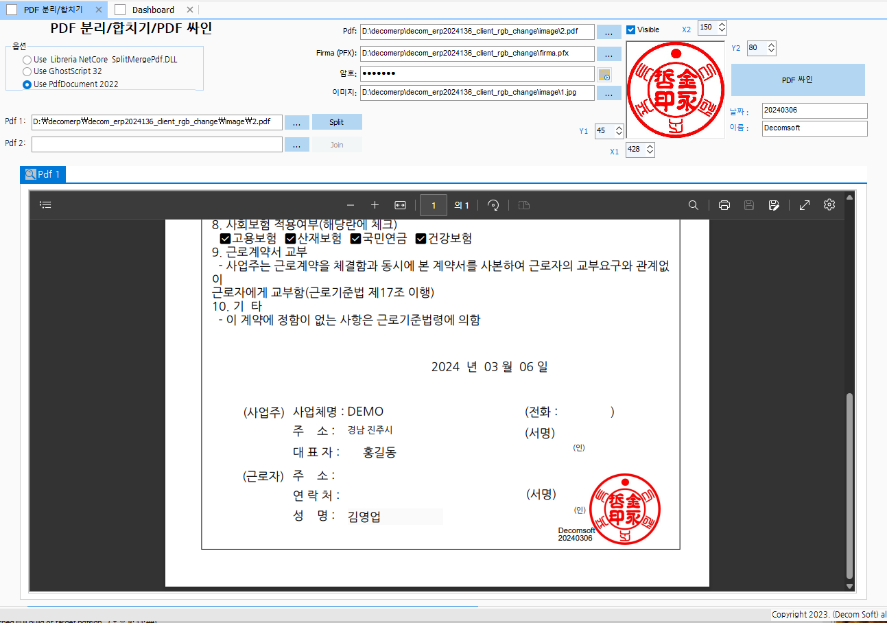Close the Dashboard tab
The image size is (887, 623).
pyautogui.click(x=190, y=10)
